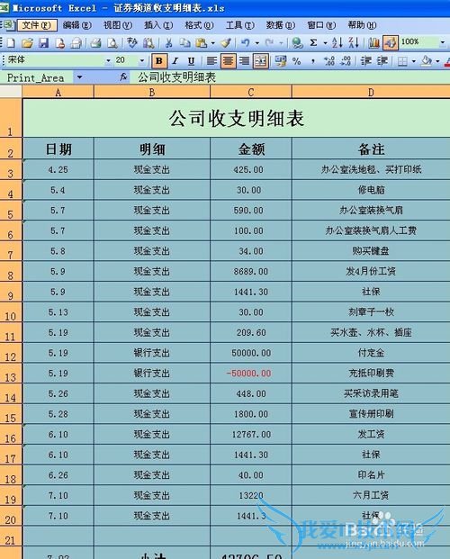Create a new blank workbook
The height and width of the screenshot is (559, 450).
click(x=11, y=43)
